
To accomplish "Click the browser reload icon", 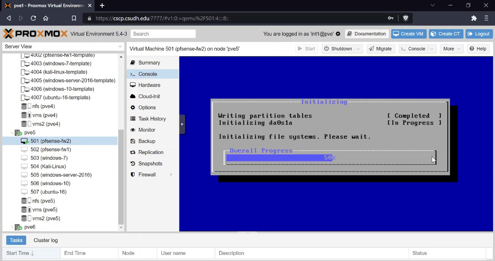I will tap(33, 18).
